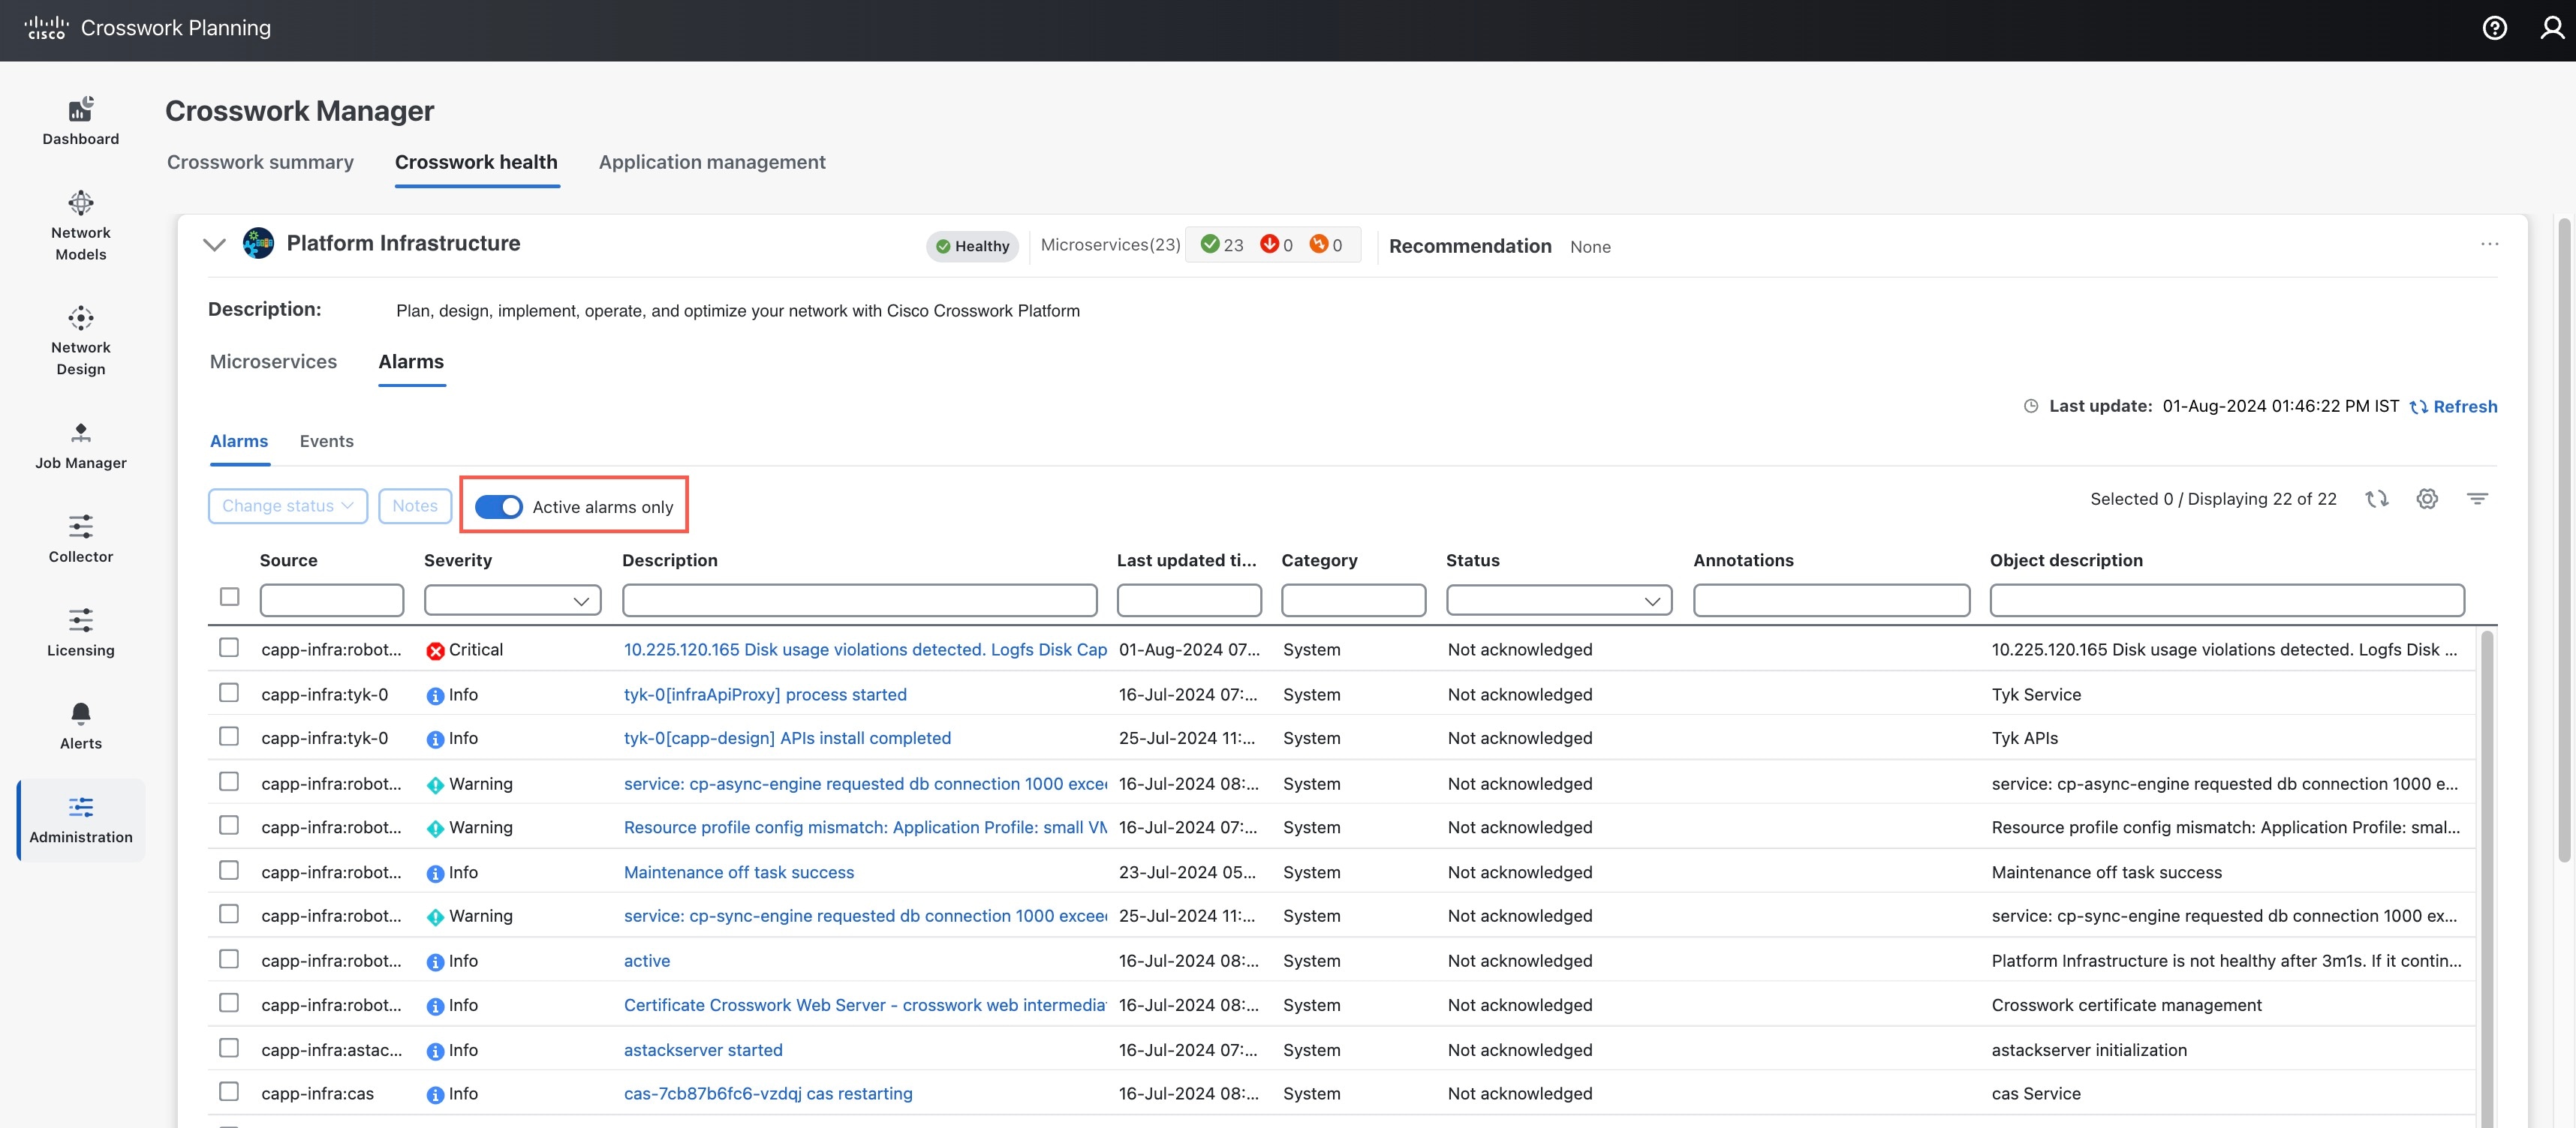Image resolution: width=2576 pixels, height=1128 pixels.
Task: Open Alerts bell icon
Action: click(x=81, y=713)
